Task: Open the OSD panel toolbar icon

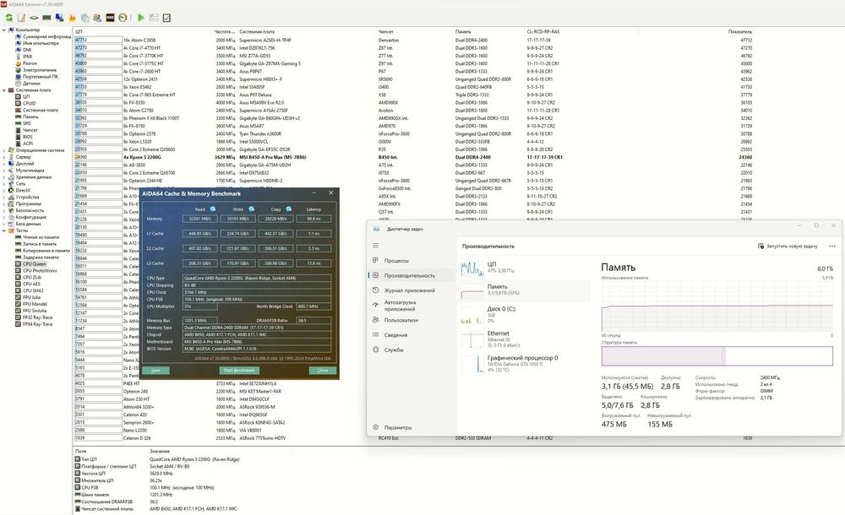Action: (112, 17)
